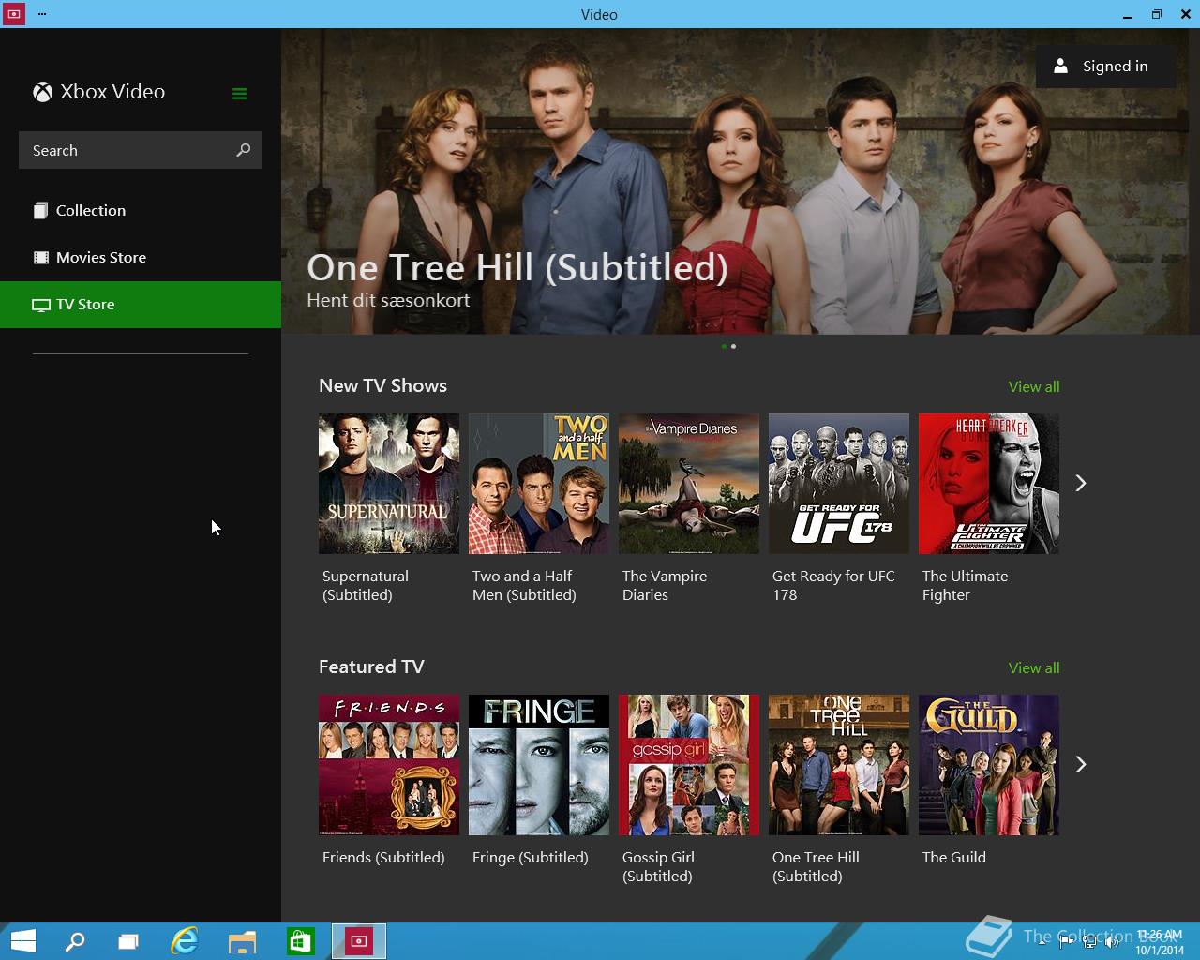Screen dimensions: 1200x960
Task: Select the TV Store section
Action: tap(141, 304)
